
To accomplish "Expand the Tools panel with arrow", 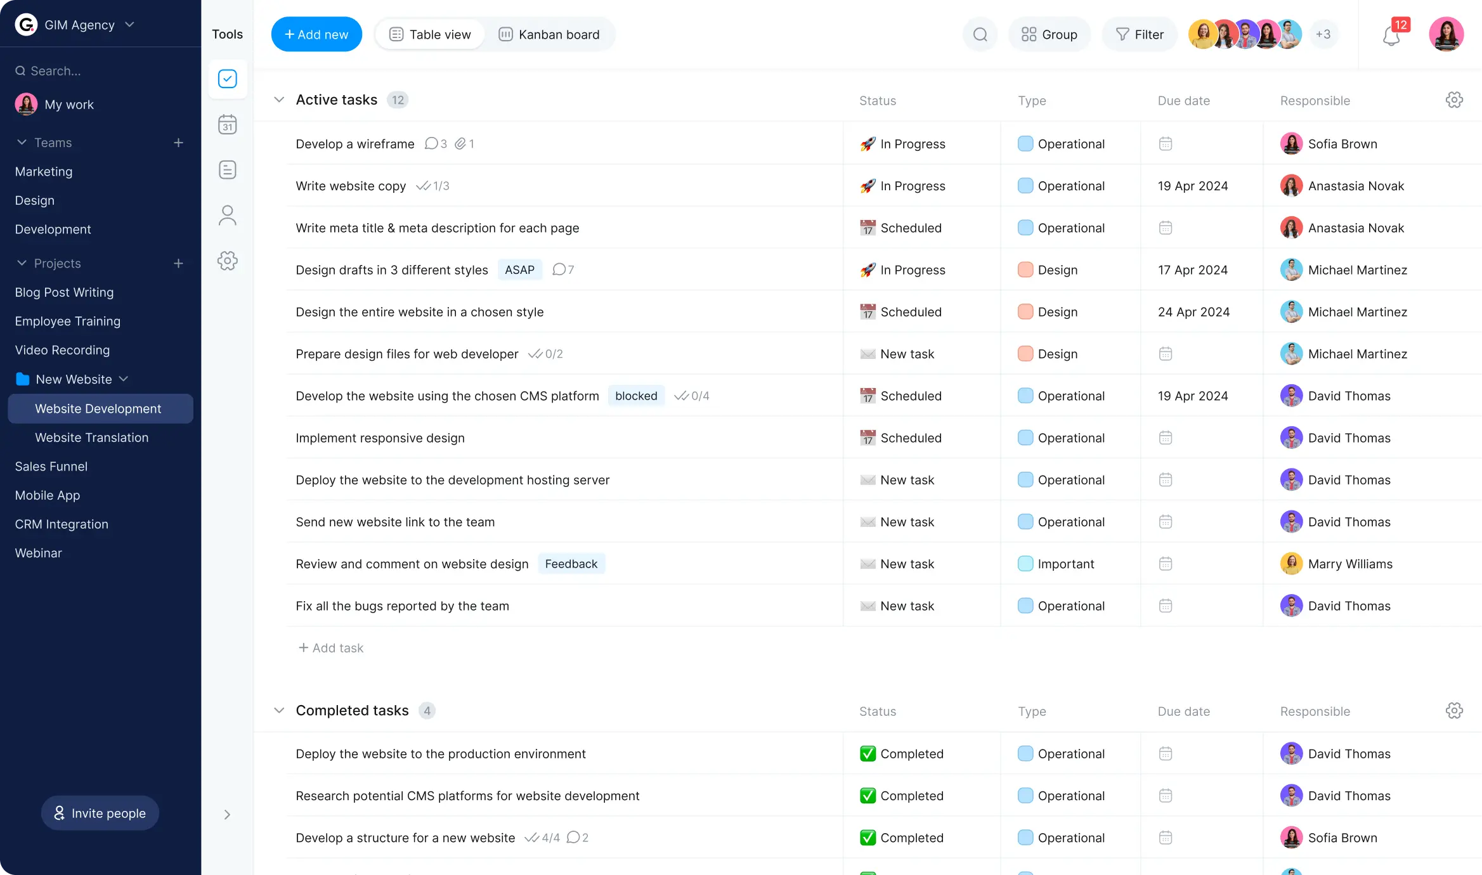I will [227, 815].
